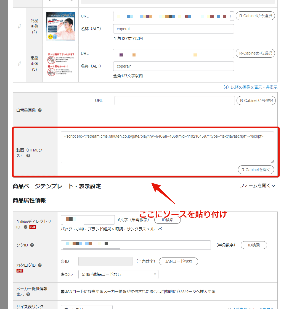The width and height of the screenshot is (289, 309).
Task: Open help icon next to 白背景画像
Action: pos(40,110)
